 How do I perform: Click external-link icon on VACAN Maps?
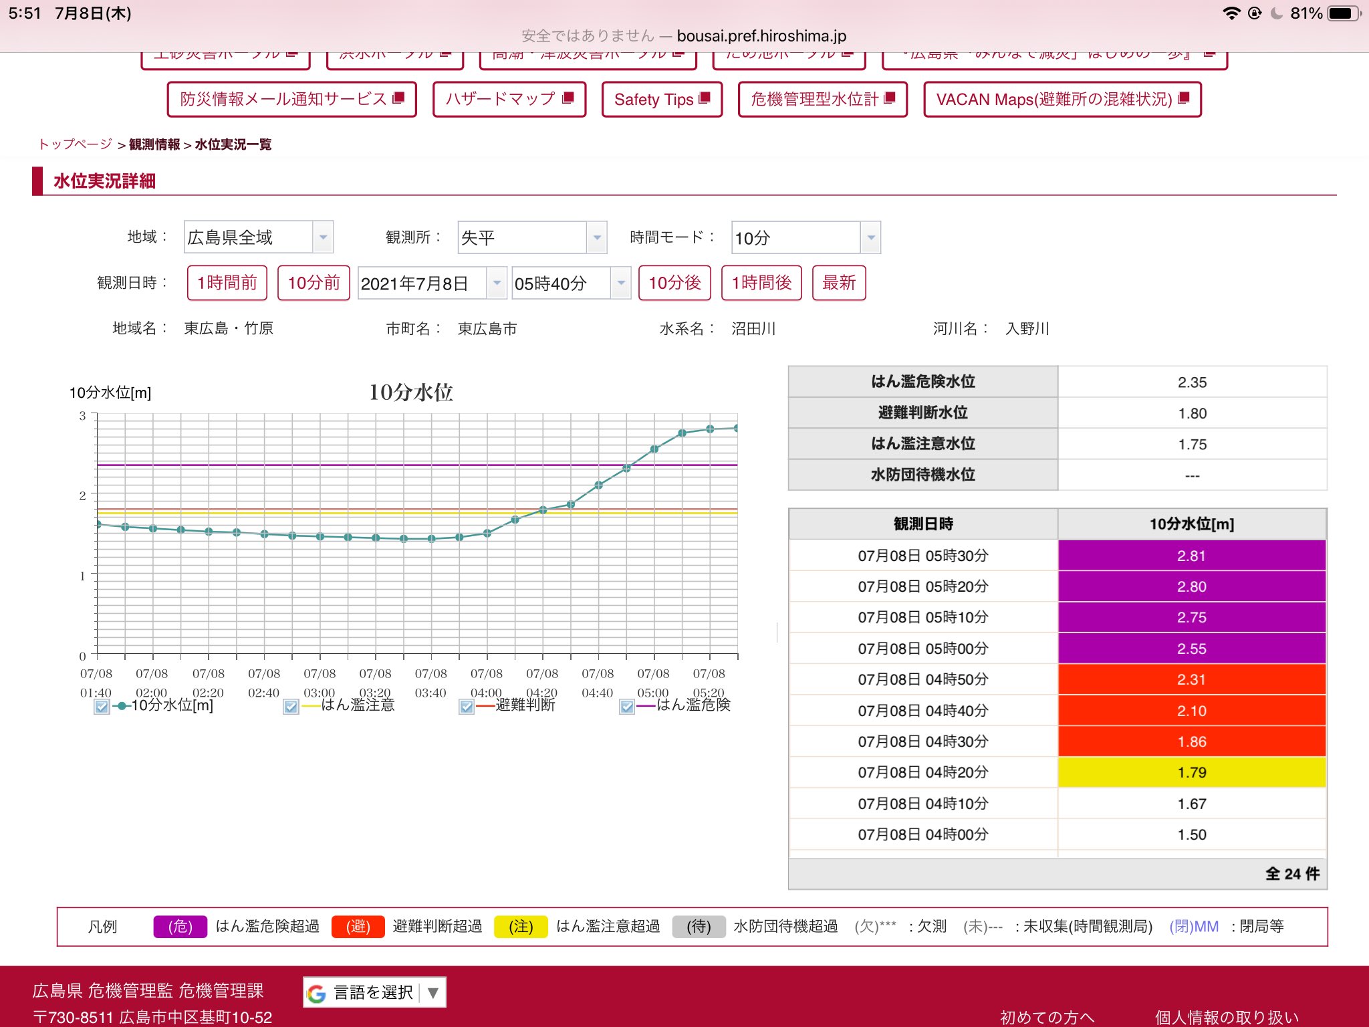pyautogui.click(x=1183, y=98)
